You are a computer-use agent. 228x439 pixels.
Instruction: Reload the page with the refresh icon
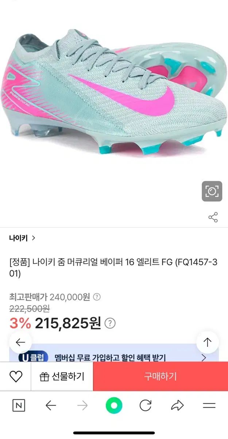click(x=146, y=406)
